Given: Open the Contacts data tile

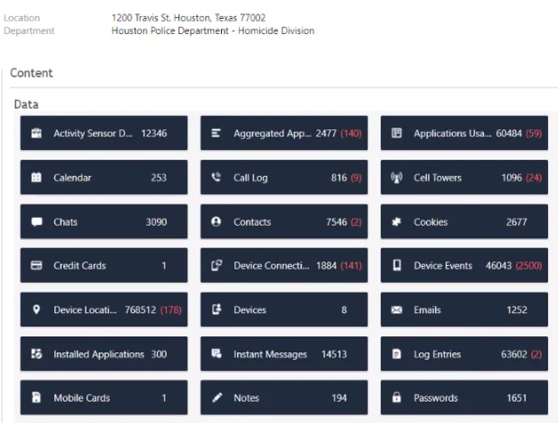Looking at the screenshot, I should pyautogui.click(x=283, y=222).
